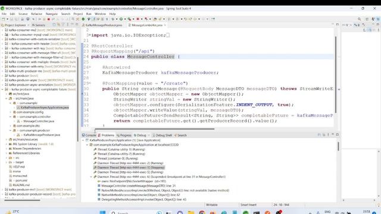Minimize the editor area
Screen dimensions: 381x214
coord(333,24)
